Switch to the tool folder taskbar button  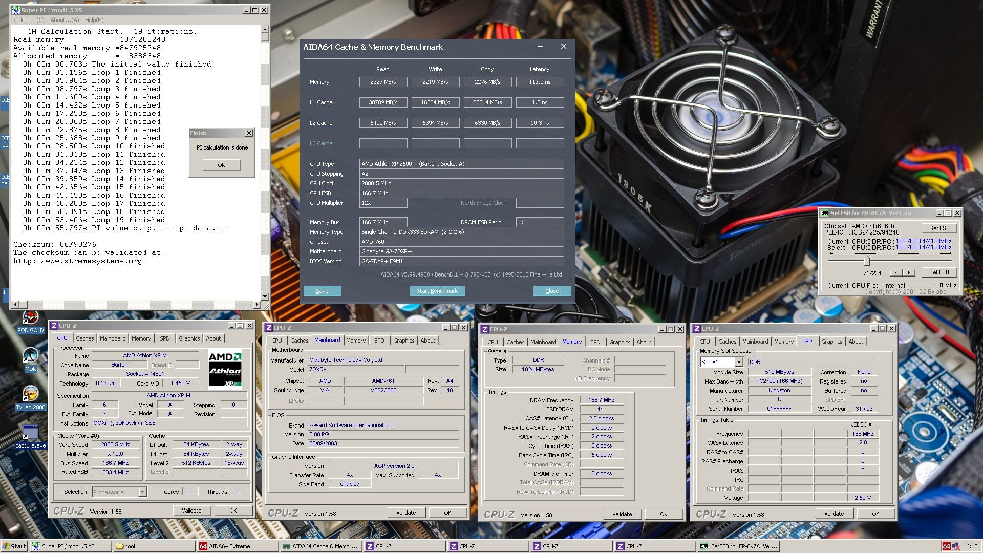[154, 546]
